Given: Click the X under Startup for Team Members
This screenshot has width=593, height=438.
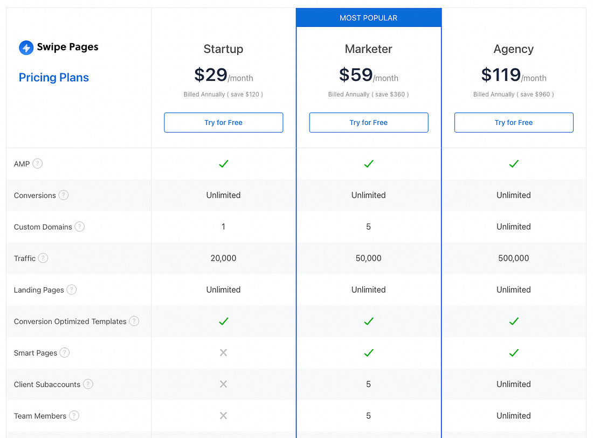Looking at the screenshot, I should [223, 416].
